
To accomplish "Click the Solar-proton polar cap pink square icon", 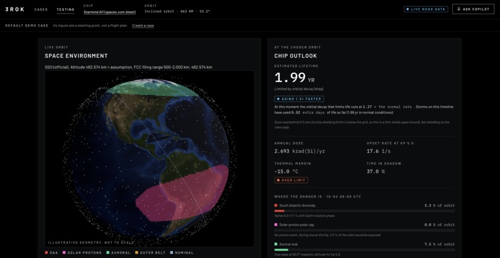I will [276, 225].
